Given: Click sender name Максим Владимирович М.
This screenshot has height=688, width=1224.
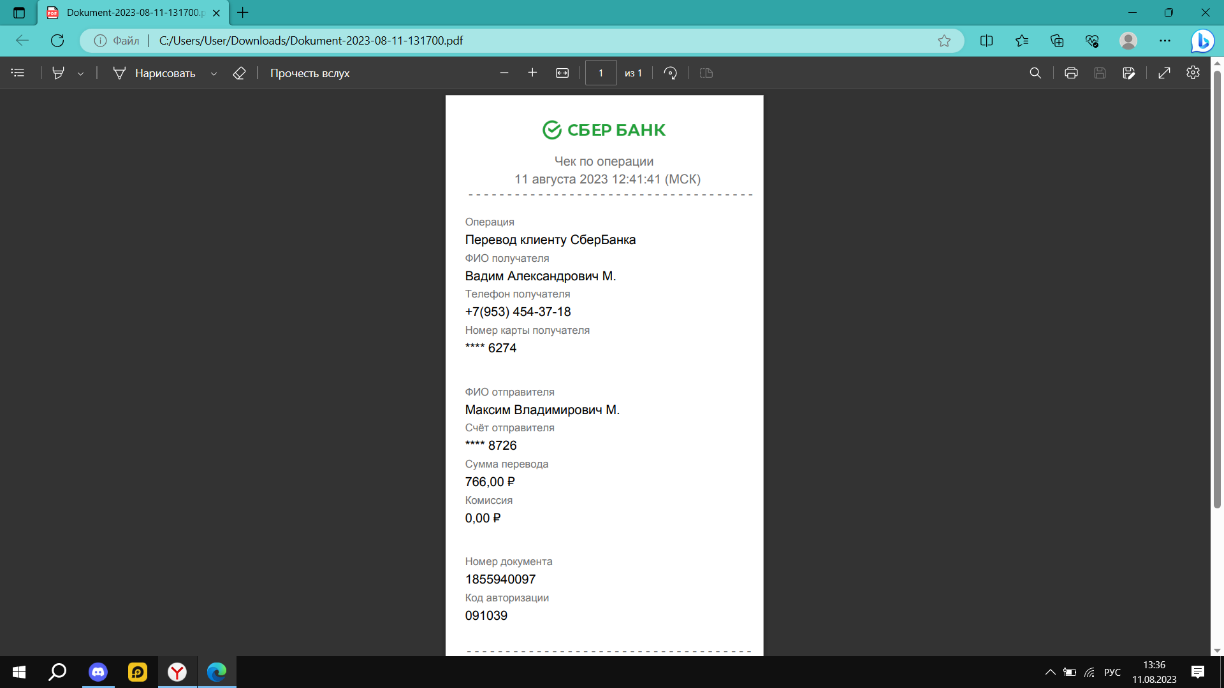Looking at the screenshot, I should pos(543,410).
